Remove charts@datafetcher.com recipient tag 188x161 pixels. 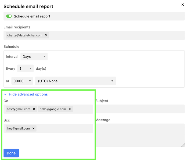46,35
